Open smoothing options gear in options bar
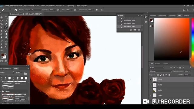 97,10
